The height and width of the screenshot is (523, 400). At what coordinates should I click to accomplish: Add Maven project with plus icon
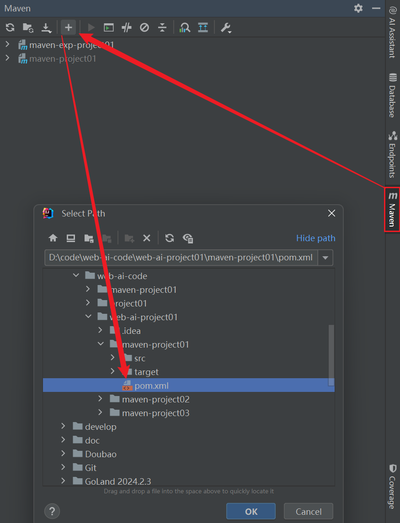pyautogui.click(x=69, y=27)
